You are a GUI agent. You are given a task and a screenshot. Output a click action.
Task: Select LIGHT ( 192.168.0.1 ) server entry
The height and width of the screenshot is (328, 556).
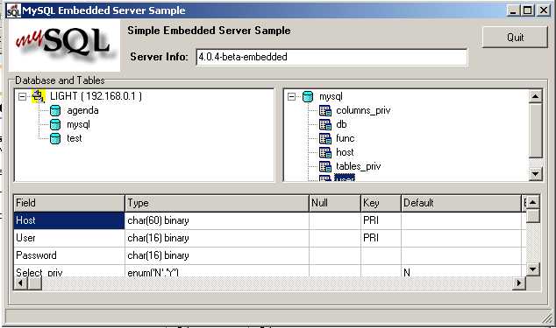[x=96, y=96]
